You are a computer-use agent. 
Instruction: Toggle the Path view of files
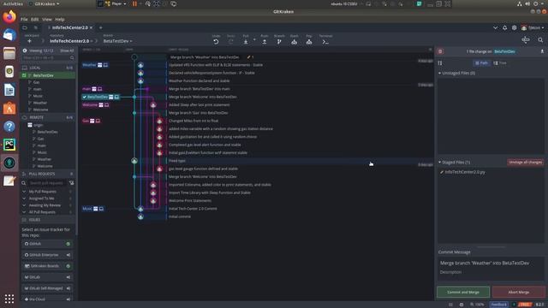(481, 62)
